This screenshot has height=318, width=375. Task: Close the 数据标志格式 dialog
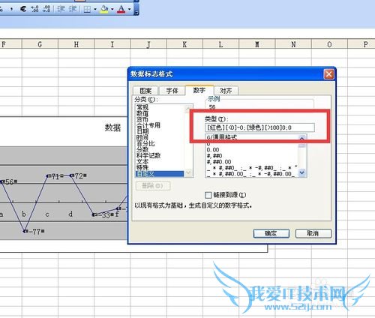click(x=328, y=74)
